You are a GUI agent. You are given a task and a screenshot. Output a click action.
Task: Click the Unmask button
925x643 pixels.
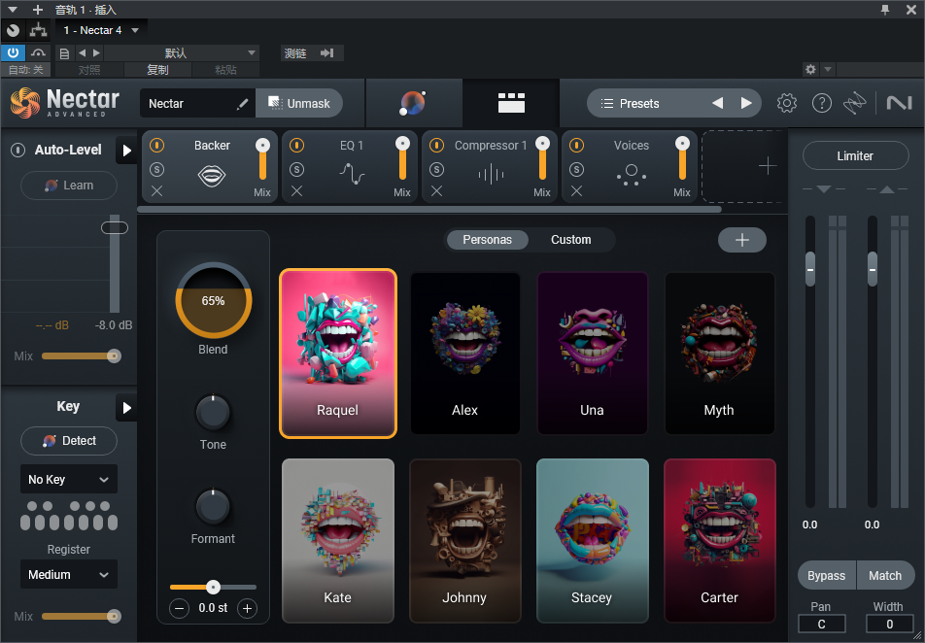coord(299,103)
